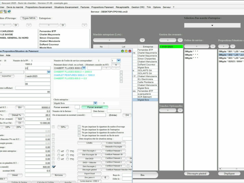Screen dimensions: 244x183
Task: Open the 'Sélection d'un marché d'entreprise' dropdown
Action: [212, 25]
